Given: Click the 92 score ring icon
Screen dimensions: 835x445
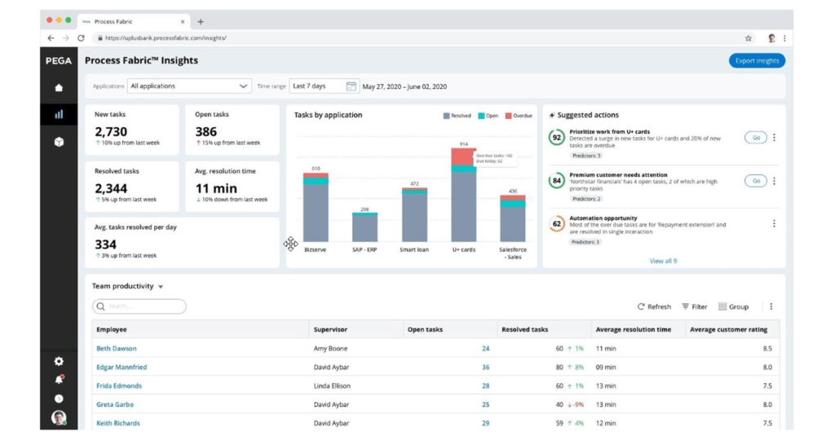Looking at the screenshot, I should 556,138.
